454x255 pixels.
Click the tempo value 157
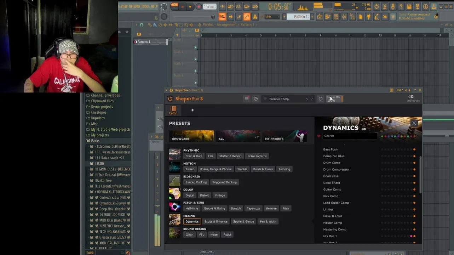pyautogui.click(x=209, y=7)
